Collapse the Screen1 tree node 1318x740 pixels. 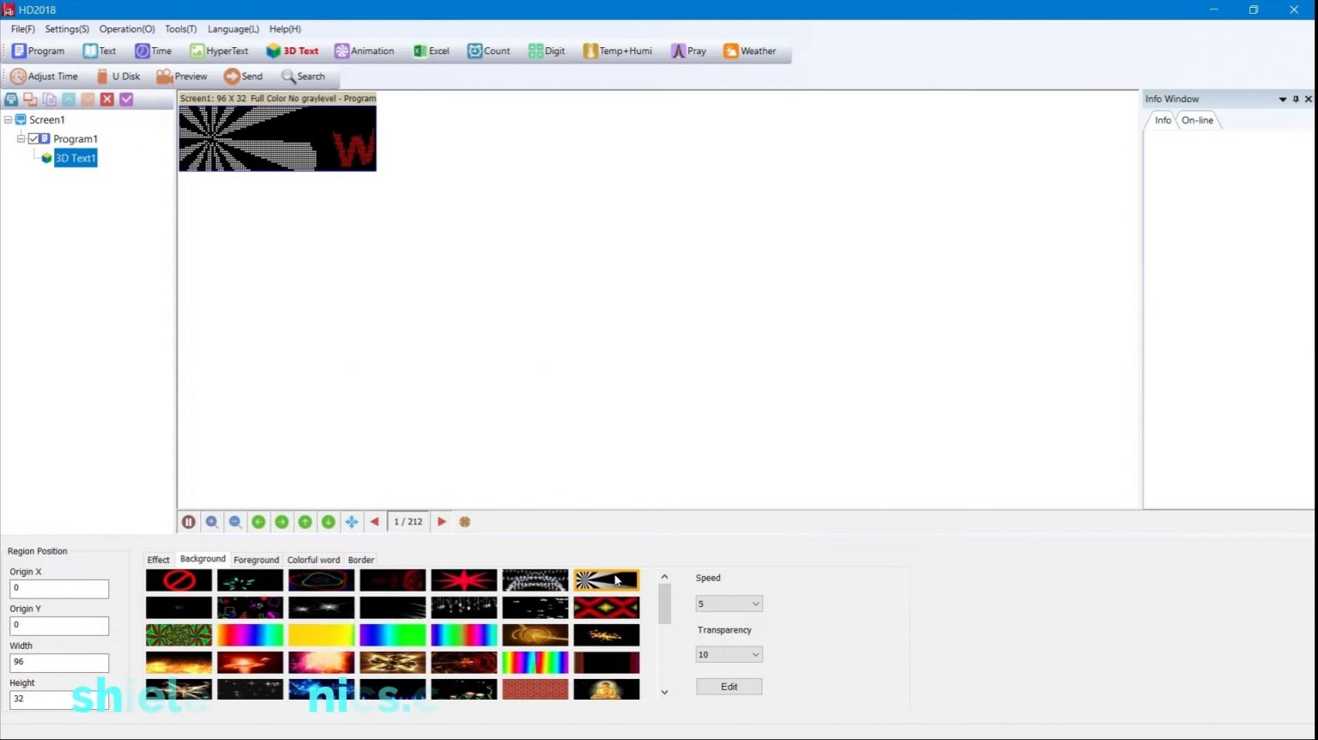(x=8, y=119)
